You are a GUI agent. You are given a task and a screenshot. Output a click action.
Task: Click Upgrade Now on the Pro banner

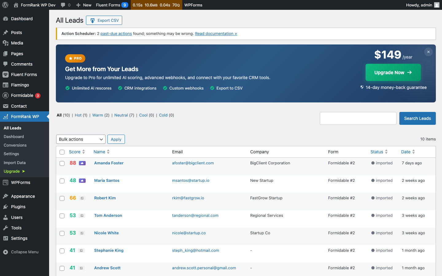(393, 72)
